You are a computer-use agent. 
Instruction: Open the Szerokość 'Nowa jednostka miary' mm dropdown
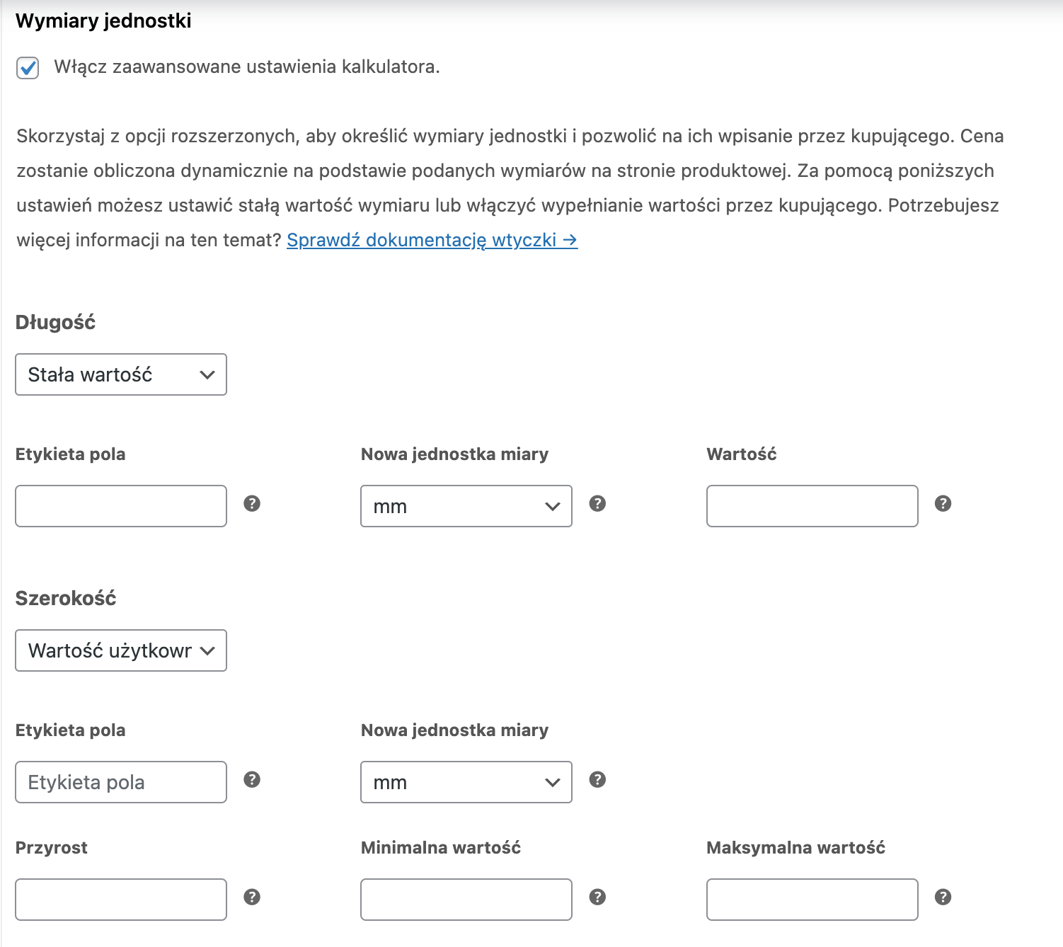click(x=466, y=782)
